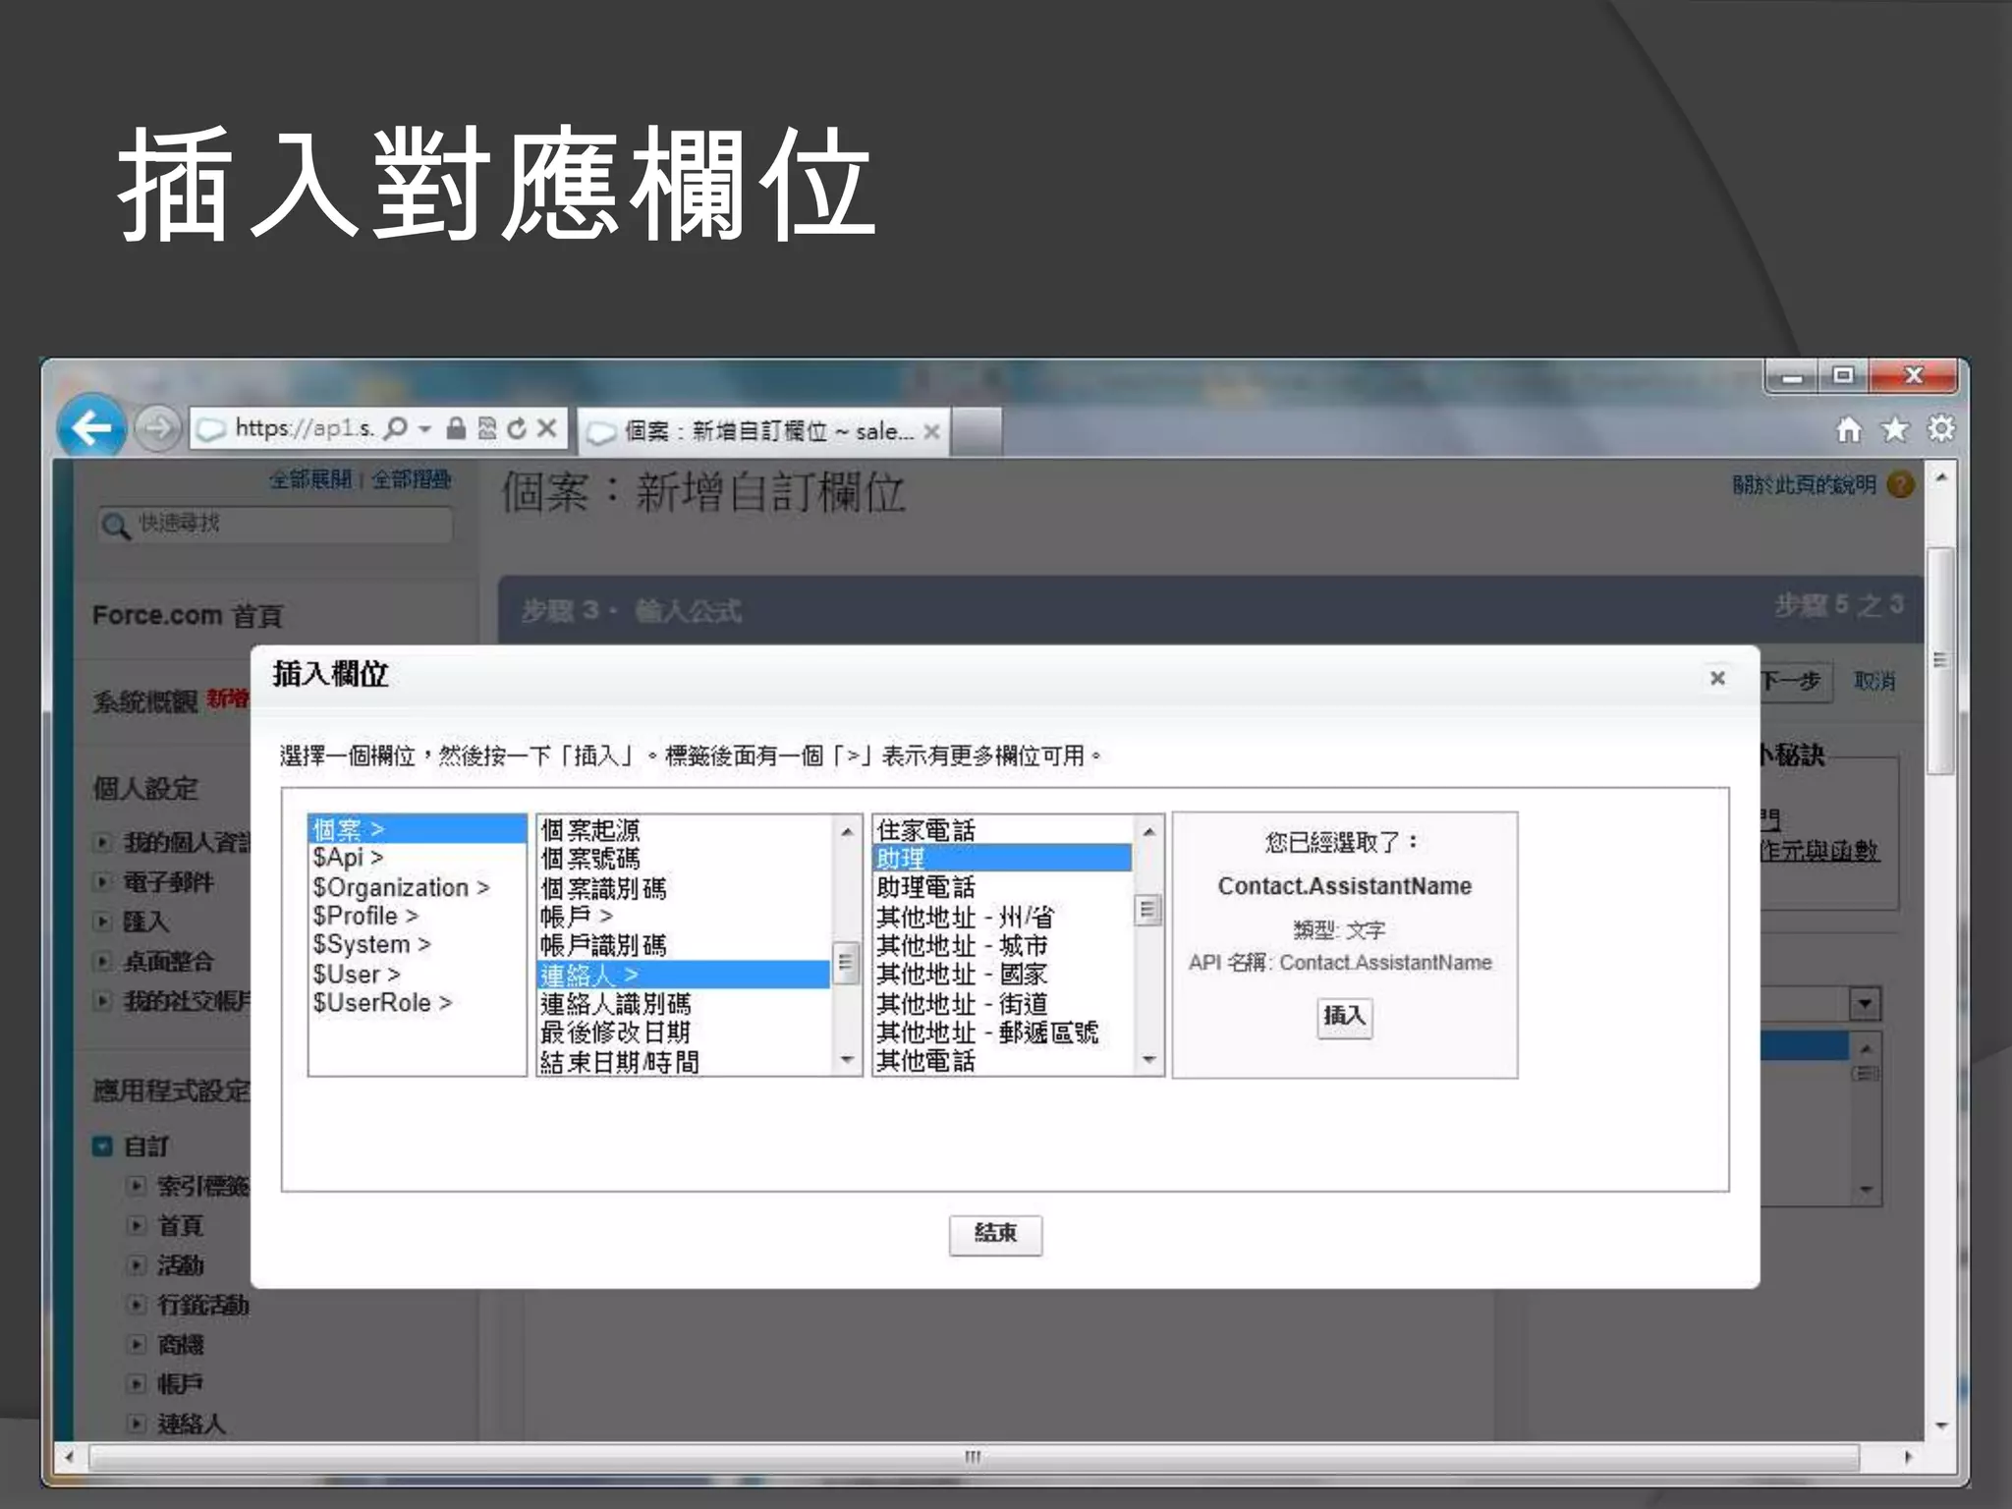Viewport: 2012px width, 1509px height.
Task: Select $System > in the first list
Action: coord(418,944)
